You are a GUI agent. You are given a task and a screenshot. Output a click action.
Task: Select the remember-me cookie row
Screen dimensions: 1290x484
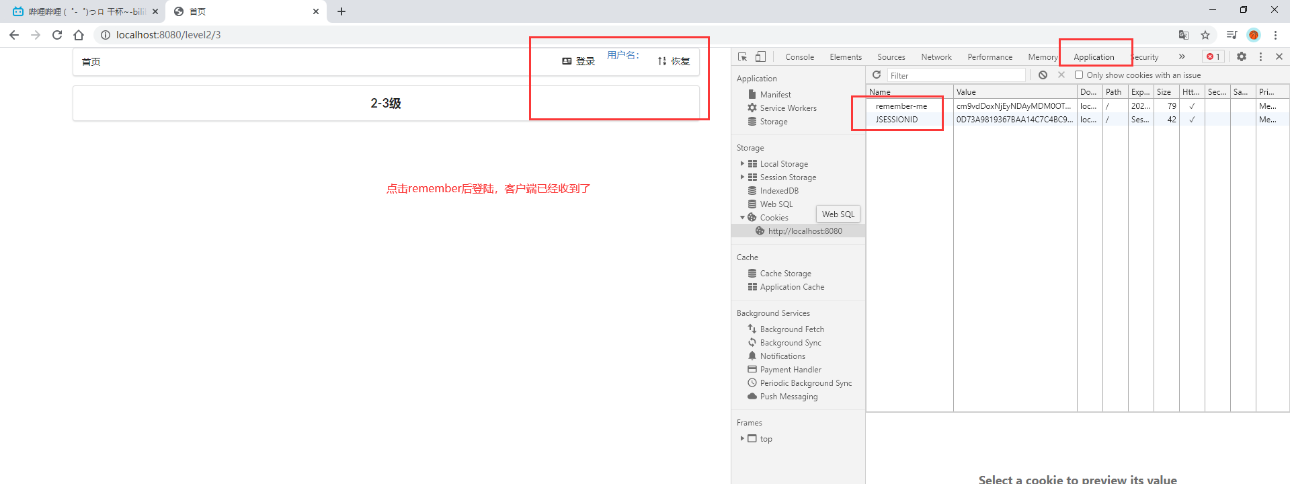tap(1078, 106)
